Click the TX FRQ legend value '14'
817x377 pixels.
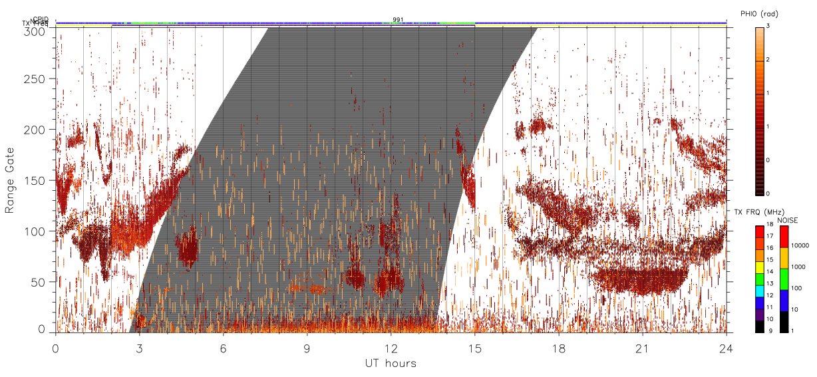click(x=770, y=272)
